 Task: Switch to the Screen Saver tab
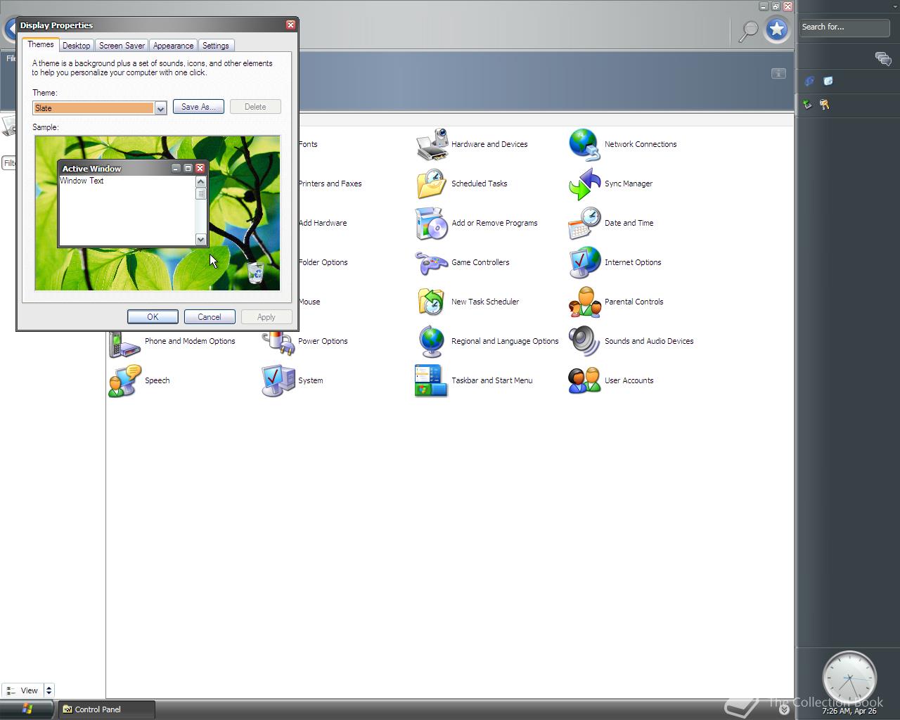[121, 45]
